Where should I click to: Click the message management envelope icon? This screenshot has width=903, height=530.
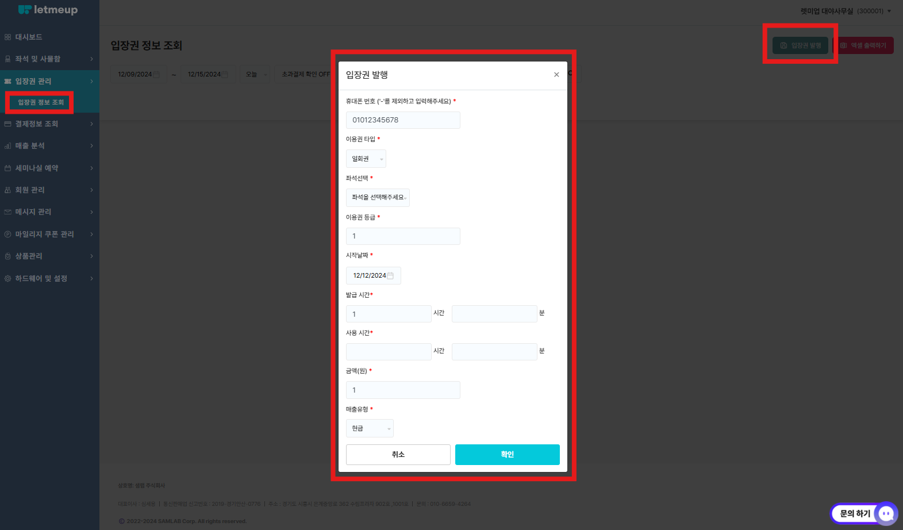[7, 212]
